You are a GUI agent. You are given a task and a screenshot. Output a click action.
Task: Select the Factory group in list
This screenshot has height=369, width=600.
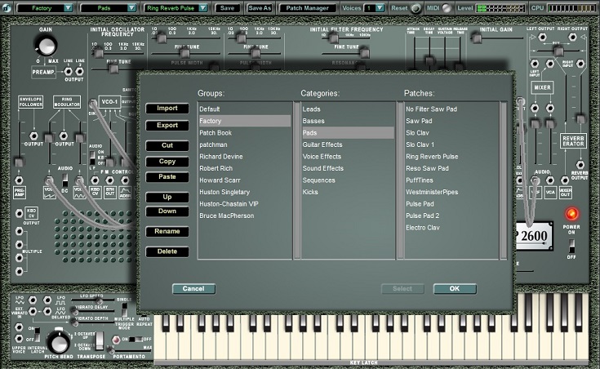coord(245,121)
